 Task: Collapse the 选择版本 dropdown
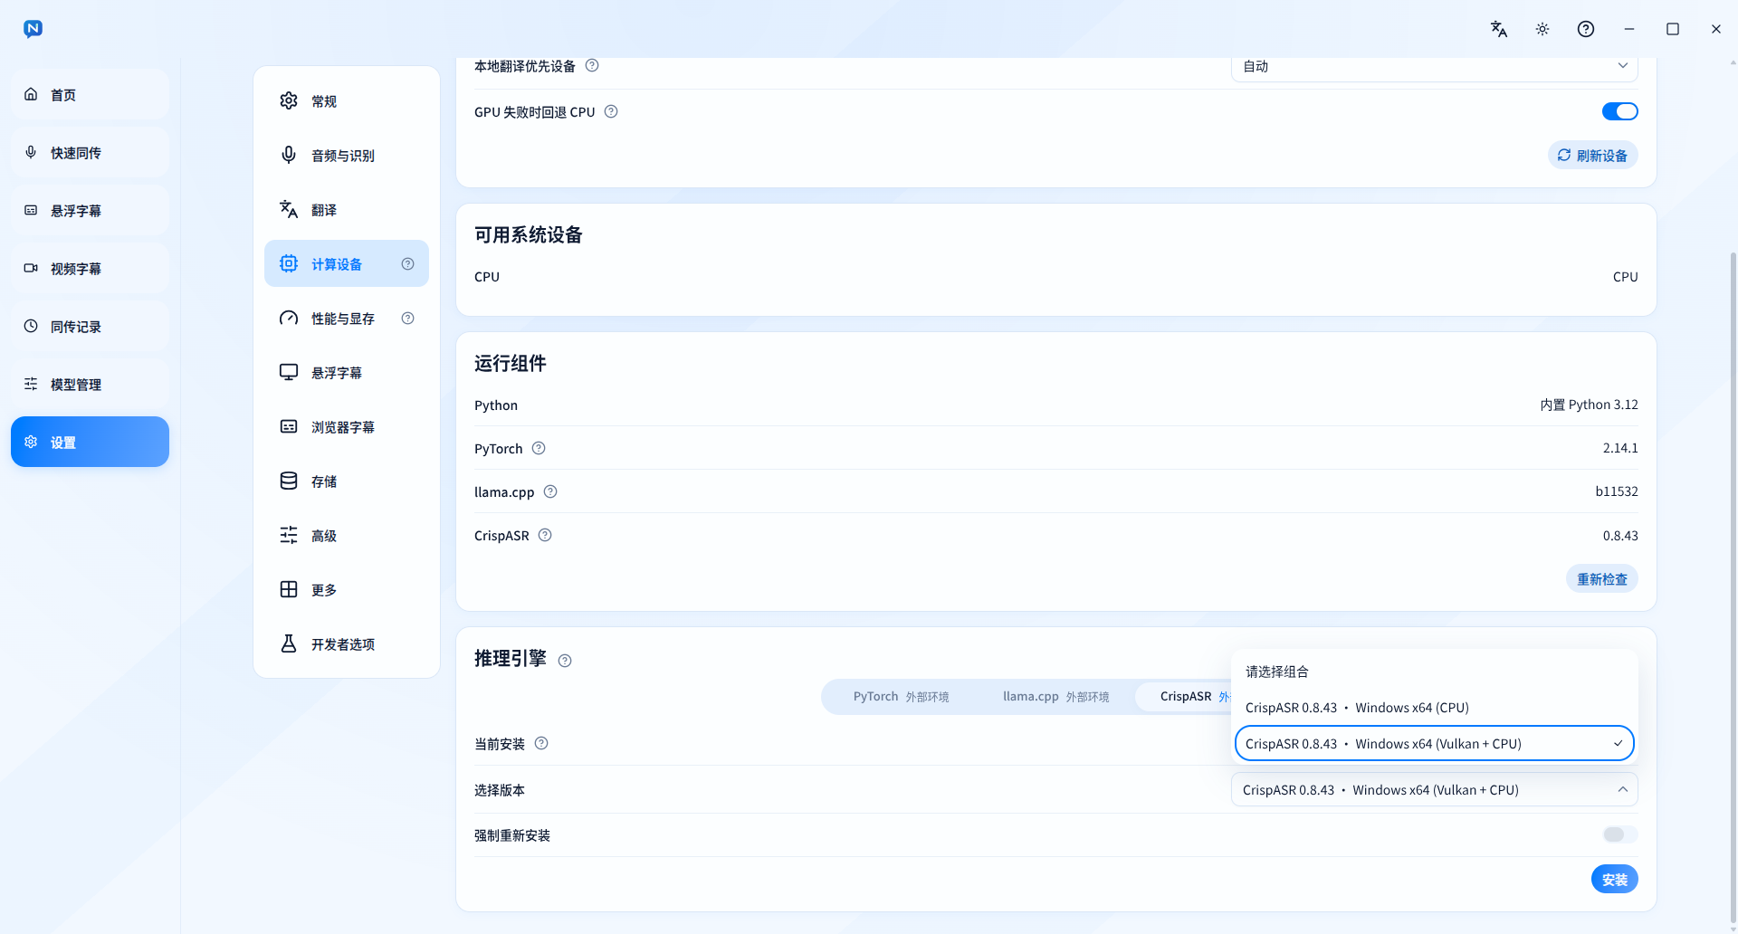(1435, 789)
